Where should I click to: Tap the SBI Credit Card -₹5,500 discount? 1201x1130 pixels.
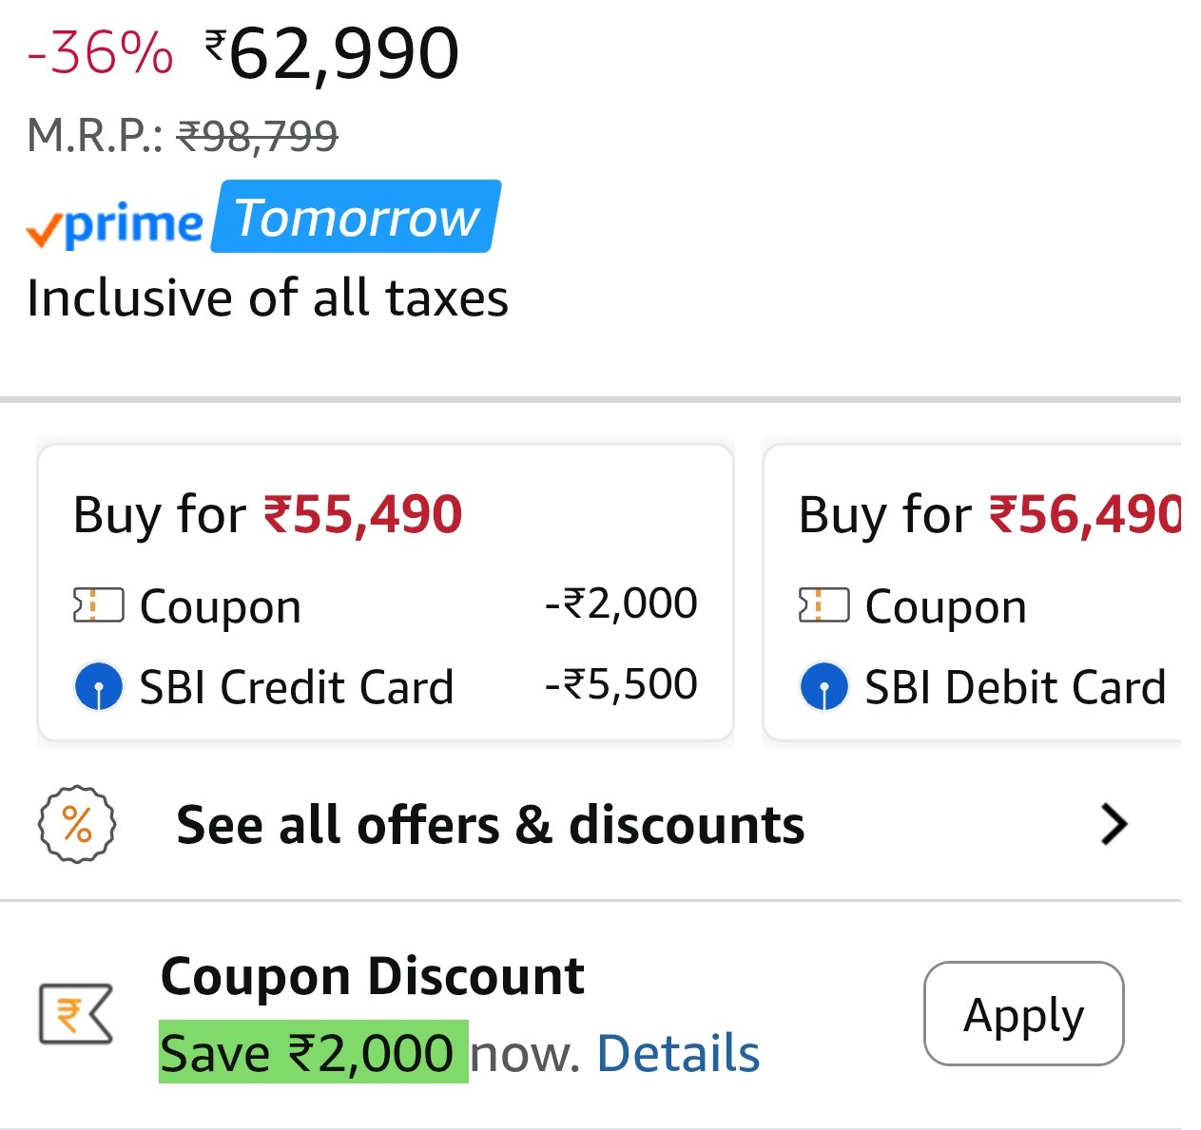pos(621,684)
